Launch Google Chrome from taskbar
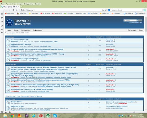This screenshot has height=118, width=147. click(12, 116)
